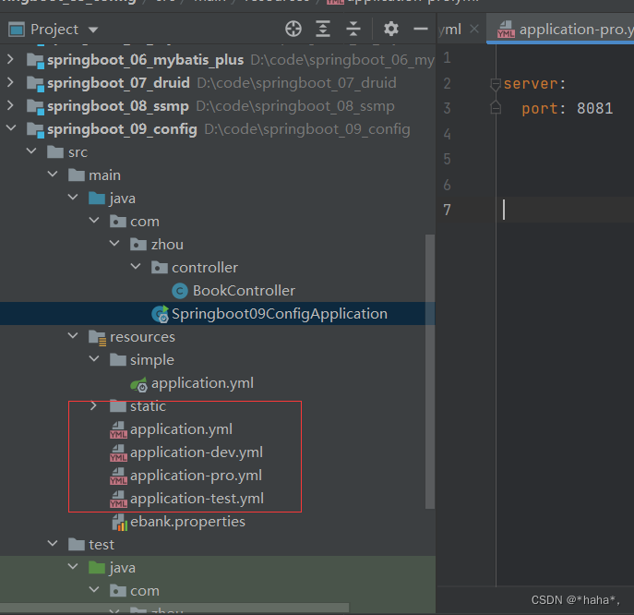Collapse the java source folder under main
634x615 pixels.
pyautogui.click(x=73, y=198)
